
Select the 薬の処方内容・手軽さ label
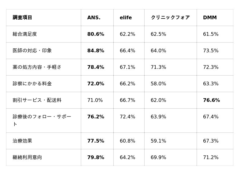pyautogui.click(x=37, y=67)
